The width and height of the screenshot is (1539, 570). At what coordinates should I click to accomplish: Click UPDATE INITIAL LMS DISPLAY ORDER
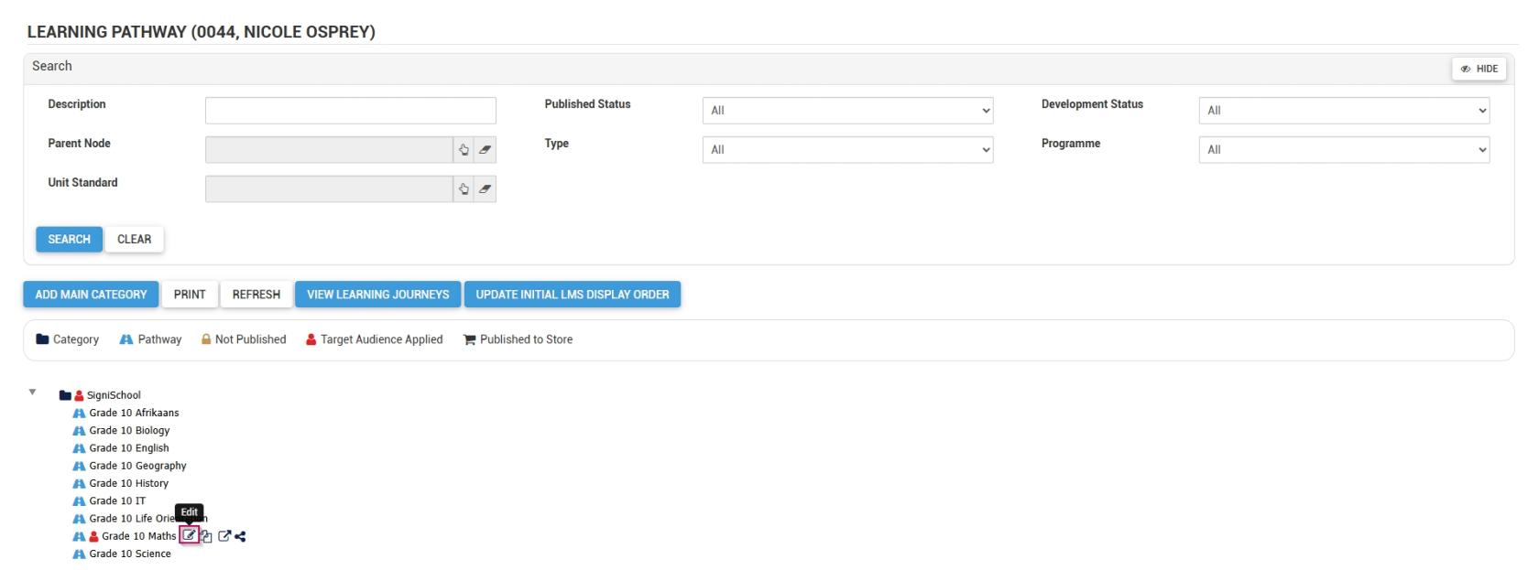pyautogui.click(x=573, y=295)
